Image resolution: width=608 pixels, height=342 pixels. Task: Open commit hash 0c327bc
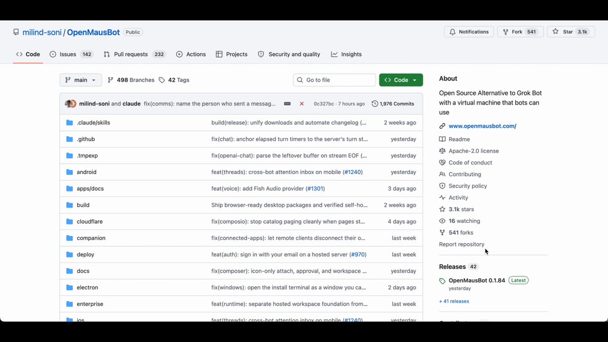(x=324, y=104)
